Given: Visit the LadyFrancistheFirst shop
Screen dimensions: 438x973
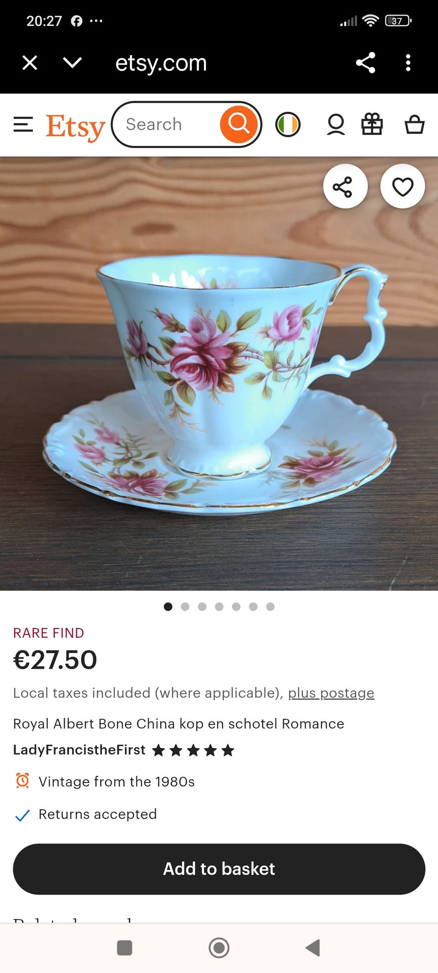Looking at the screenshot, I should (x=79, y=750).
